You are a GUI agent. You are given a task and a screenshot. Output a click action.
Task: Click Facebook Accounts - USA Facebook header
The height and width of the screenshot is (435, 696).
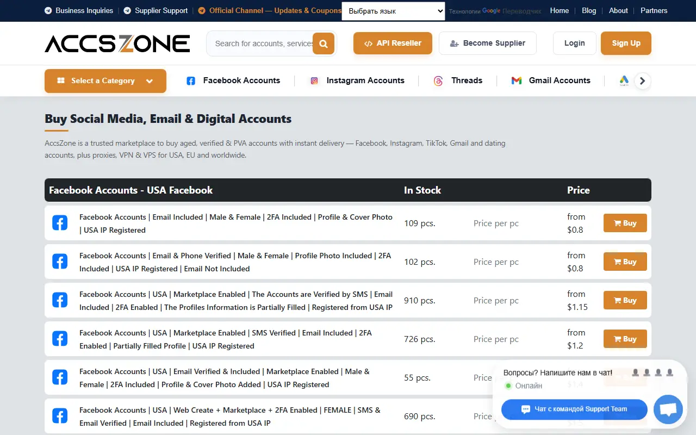click(131, 190)
